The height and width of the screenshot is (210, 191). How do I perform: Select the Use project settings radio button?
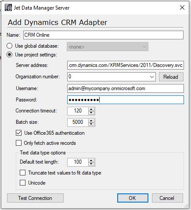(9, 55)
